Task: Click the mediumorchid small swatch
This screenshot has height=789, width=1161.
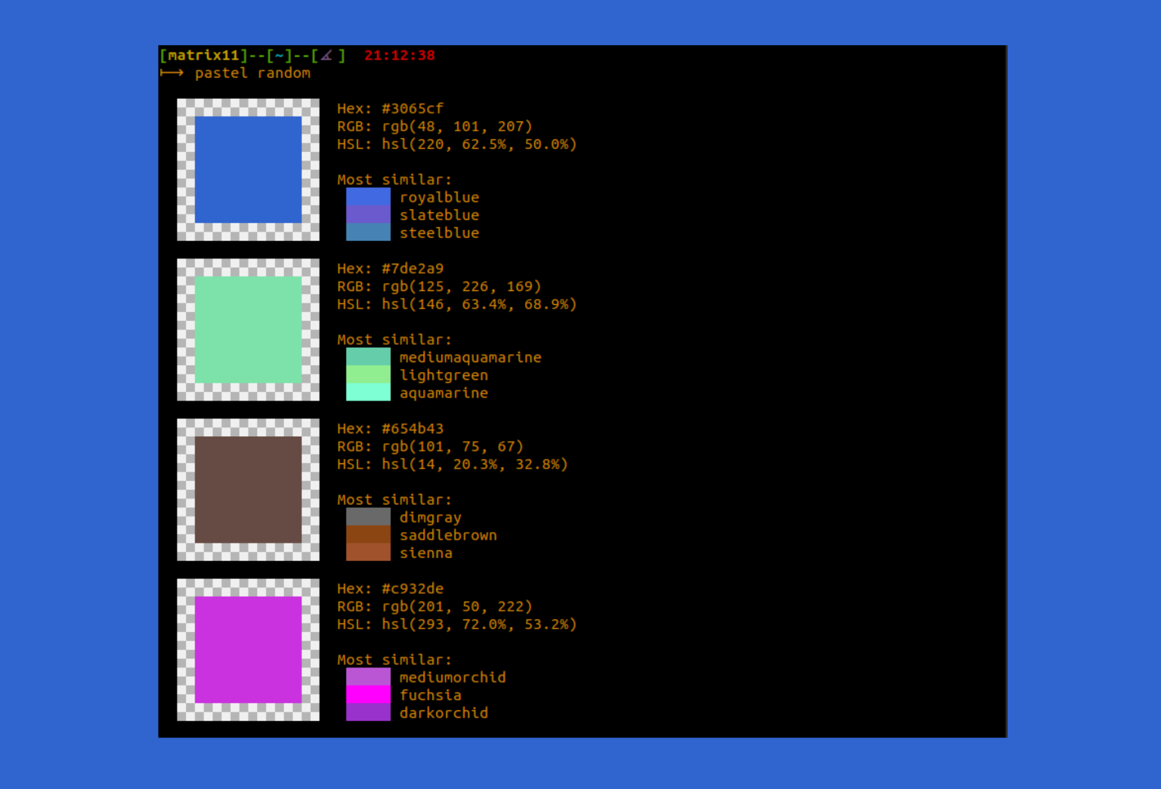Action: [x=368, y=677]
